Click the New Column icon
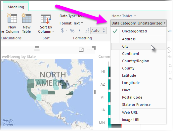Image resolution: width=173 pixels, height=131 pixels. click(12, 18)
